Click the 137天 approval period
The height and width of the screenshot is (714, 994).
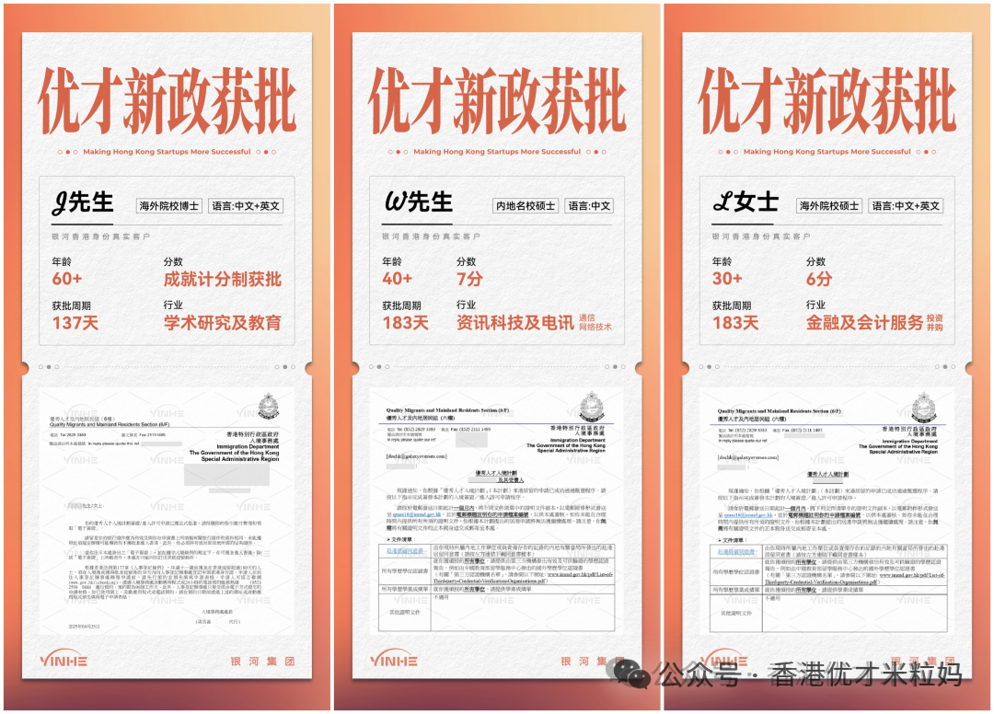click(75, 323)
